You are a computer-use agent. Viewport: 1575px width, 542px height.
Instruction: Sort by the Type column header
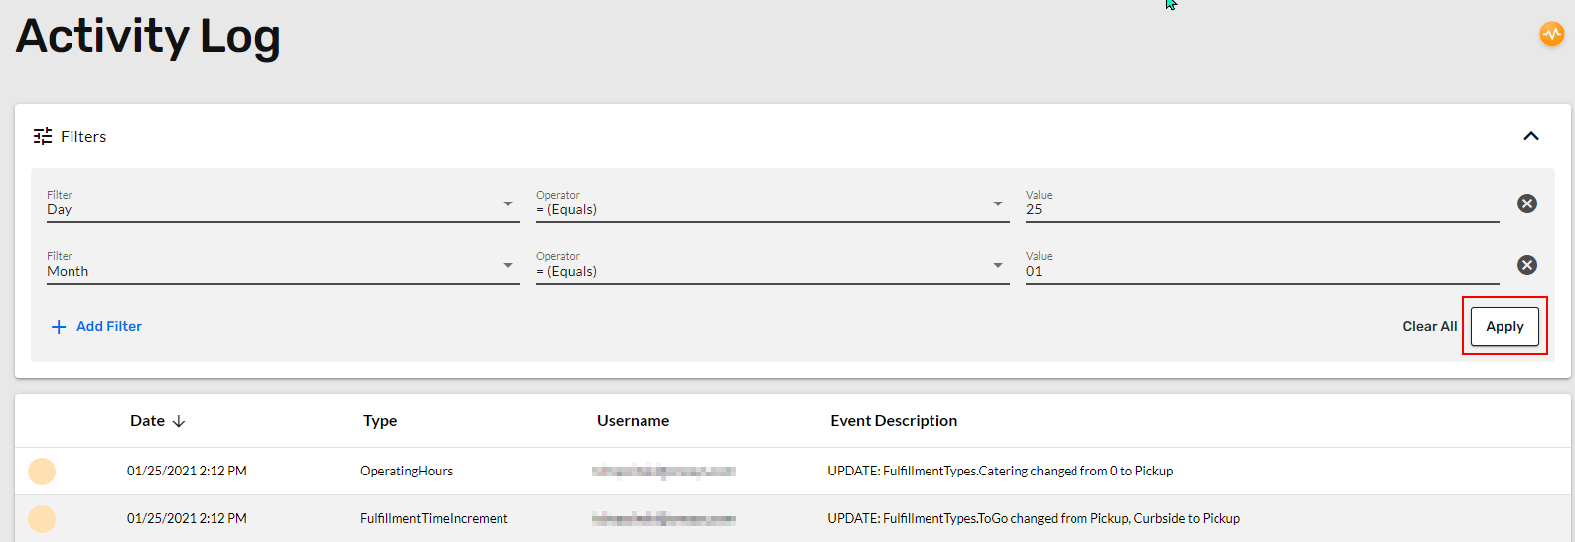click(x=380, y=421)
